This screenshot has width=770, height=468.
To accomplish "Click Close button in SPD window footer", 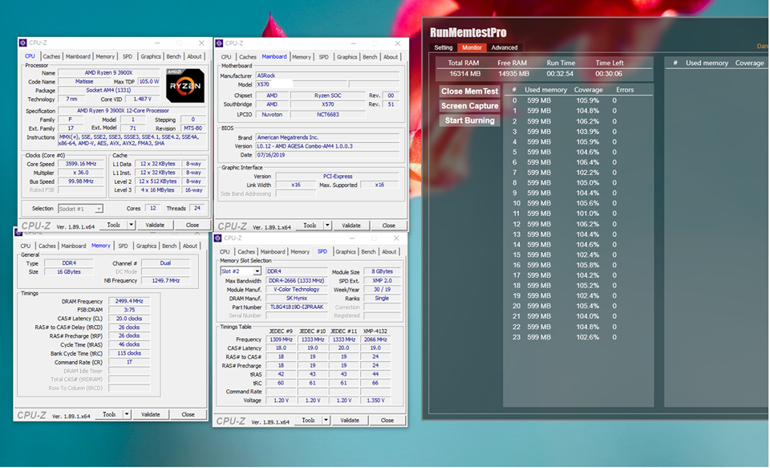I will click(387, 421).
